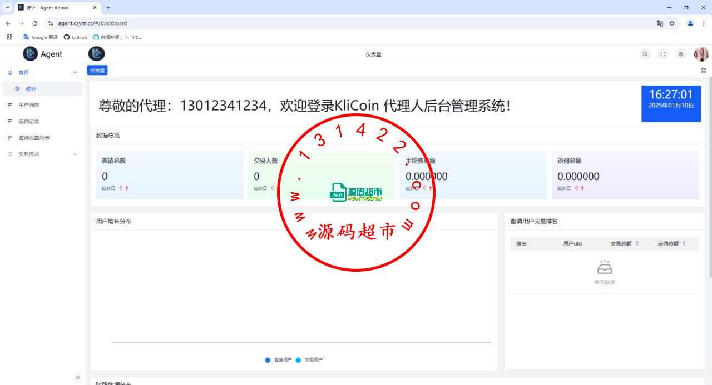712x385 pixels.
Task: Open Google 翻译 bookmark
Action: point(41,37)
